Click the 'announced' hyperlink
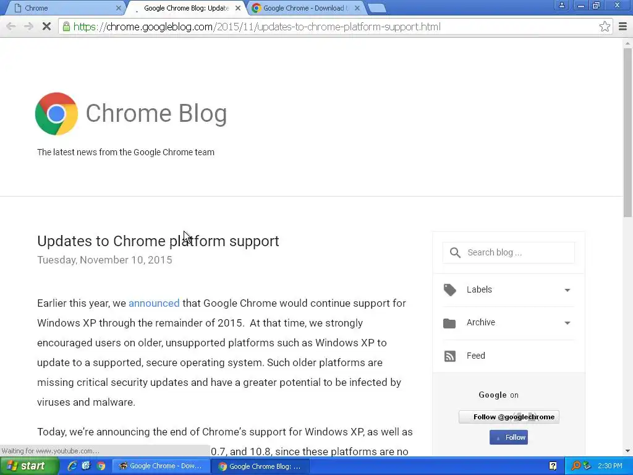This screenshot has width=633, height=475. click(154, 303)
